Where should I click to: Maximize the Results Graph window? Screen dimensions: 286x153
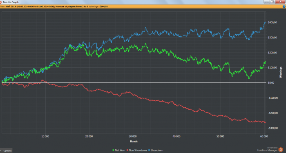272,2
